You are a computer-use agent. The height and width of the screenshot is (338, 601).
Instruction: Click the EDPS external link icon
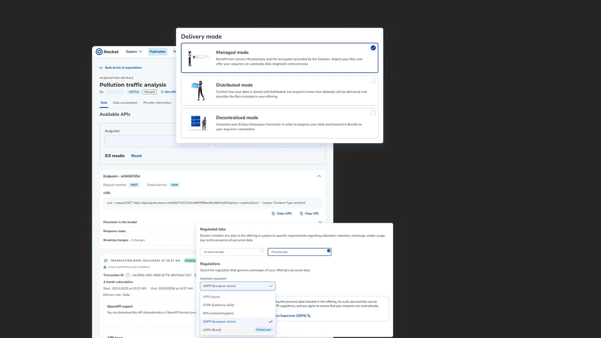coord(309,315)
